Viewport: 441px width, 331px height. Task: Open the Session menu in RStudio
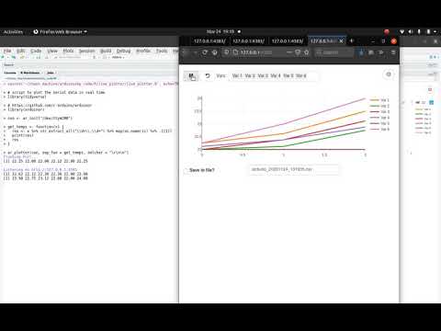[x=87, y=51]
